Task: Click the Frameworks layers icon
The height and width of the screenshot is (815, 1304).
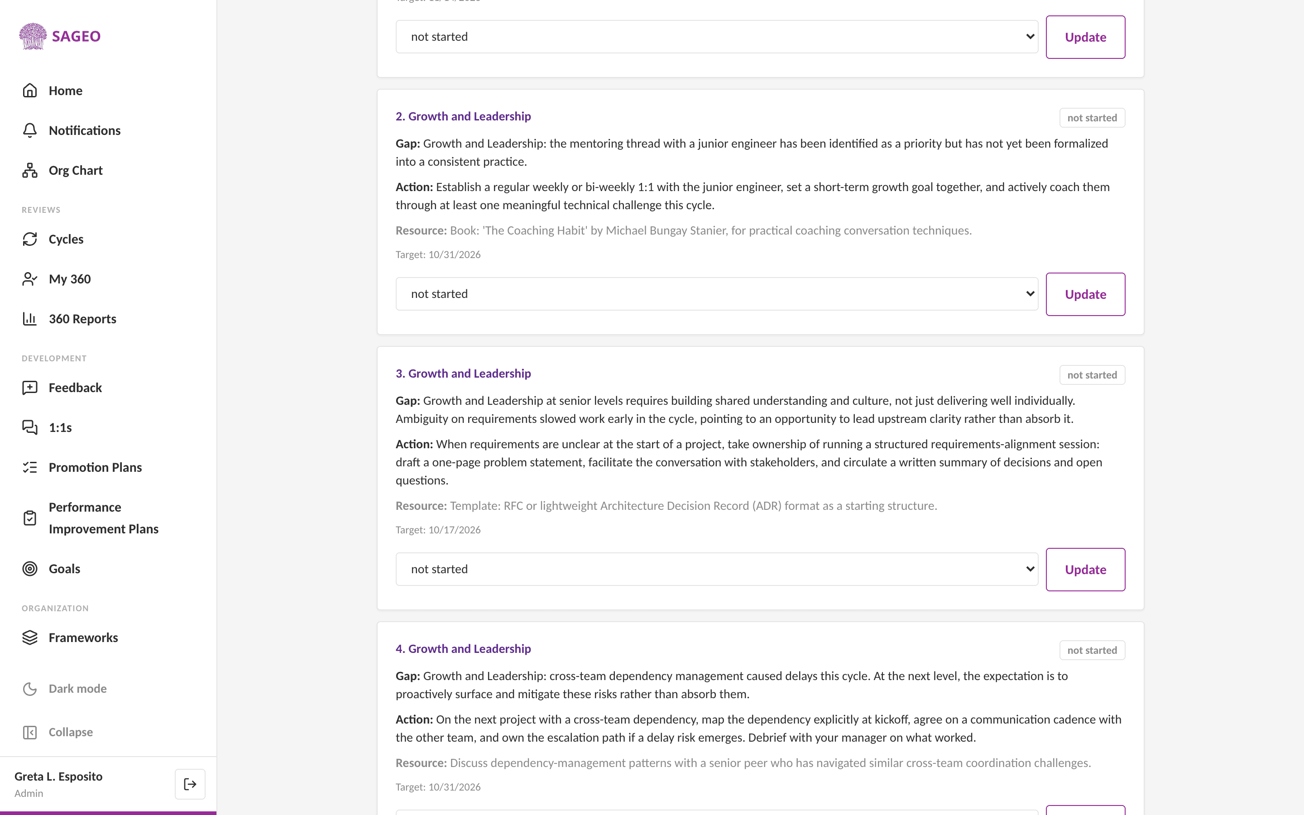Action: [x=29, y=638]
